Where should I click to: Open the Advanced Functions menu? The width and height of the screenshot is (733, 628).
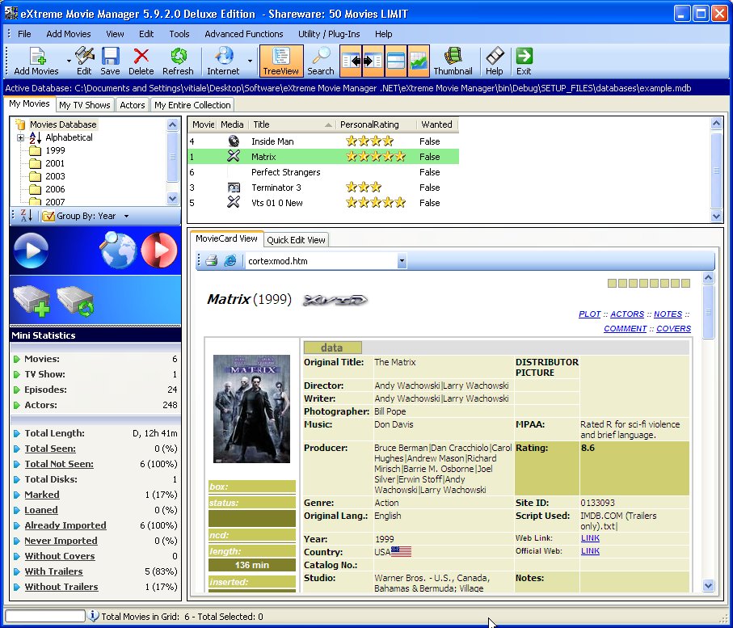(243, 34)
